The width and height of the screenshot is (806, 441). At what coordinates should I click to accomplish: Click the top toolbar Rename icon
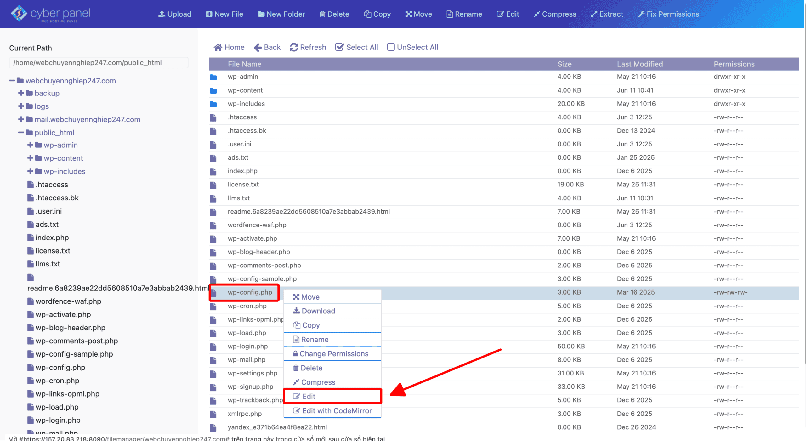click(x=450, y=14)
